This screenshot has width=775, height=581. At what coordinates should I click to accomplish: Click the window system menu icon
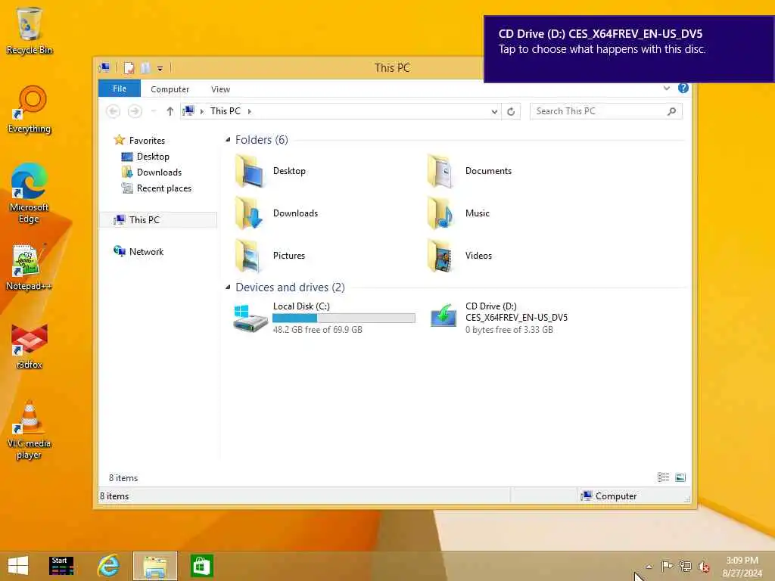click(104, 67)
